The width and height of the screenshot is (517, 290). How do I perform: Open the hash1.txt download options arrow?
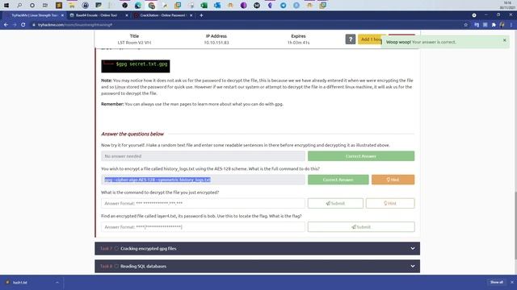click(57, 283)
